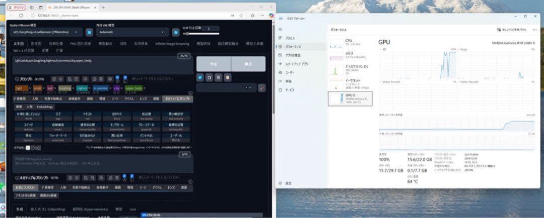
Task: Collapse the ネガティブなプロンプト section toggle
Action: coord(17,178)
